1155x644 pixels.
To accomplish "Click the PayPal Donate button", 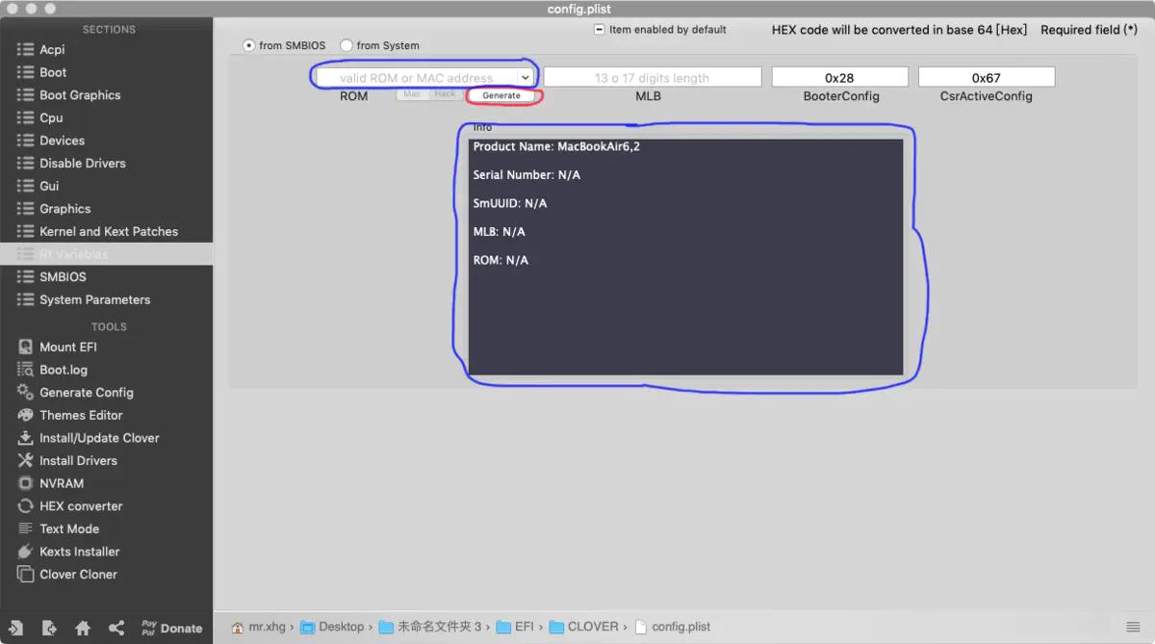I will coord(171,628).
